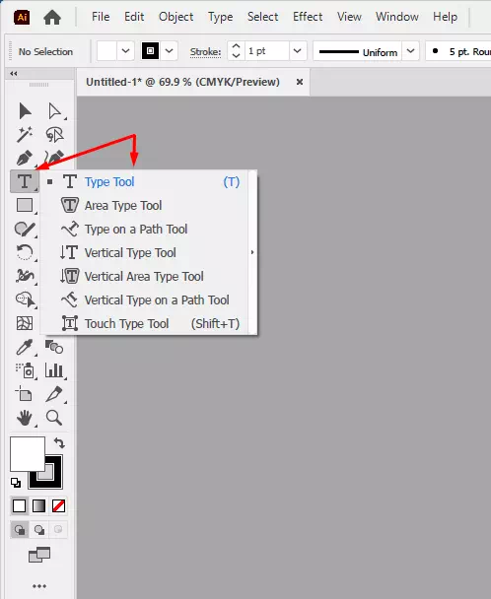Open the Help menu
This screenshot has width=491, height=599.
point(445,17)
